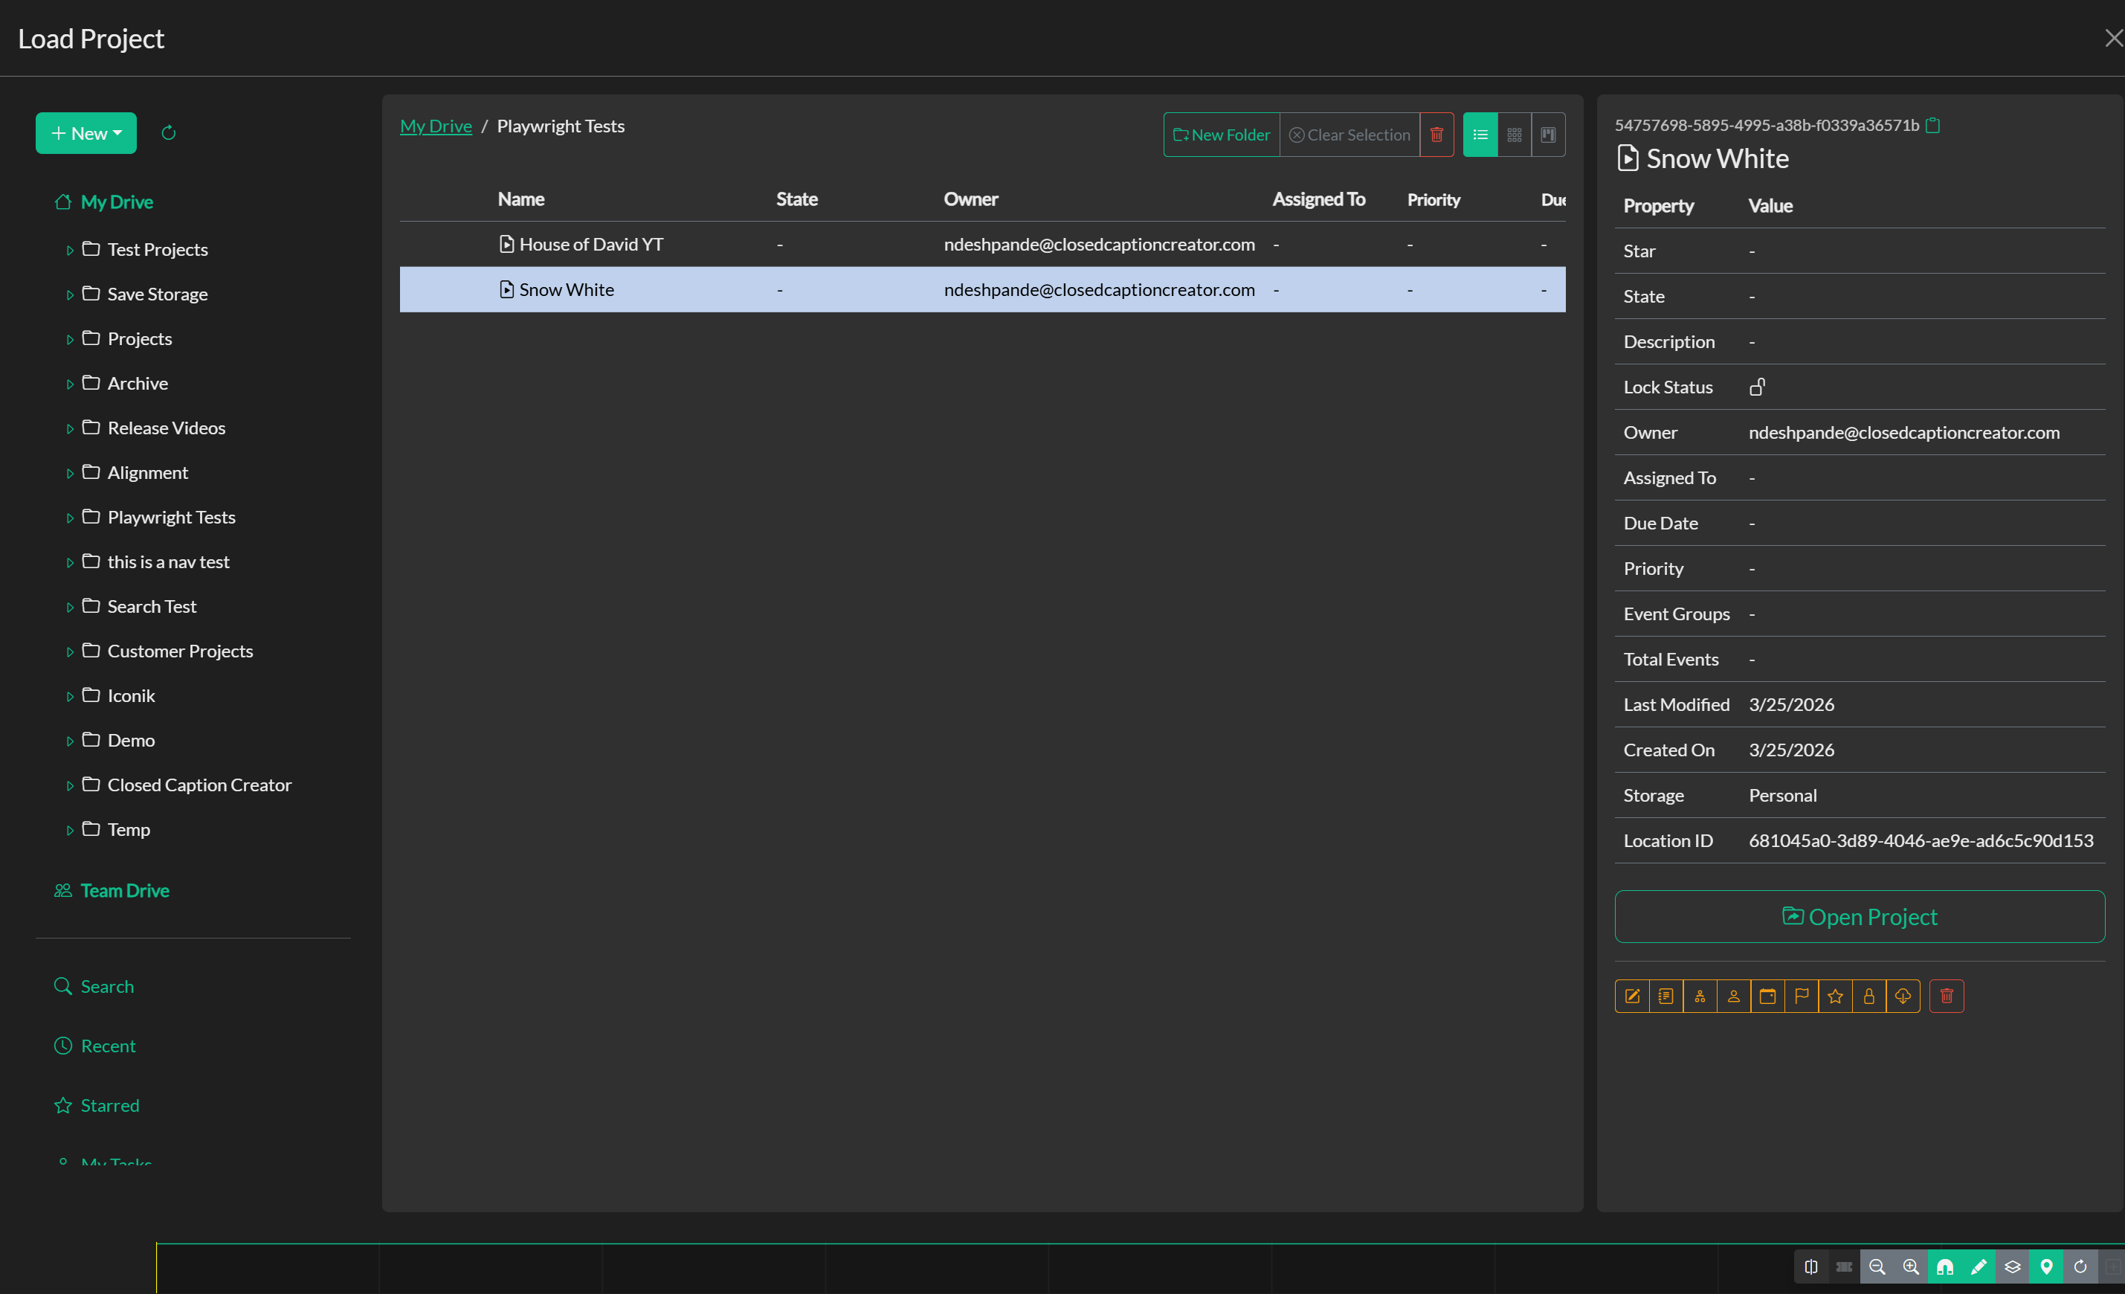Go to My Drive breadcrumb link
Viewport: 2125px width, 1294px height.
(x=436, y=126)
